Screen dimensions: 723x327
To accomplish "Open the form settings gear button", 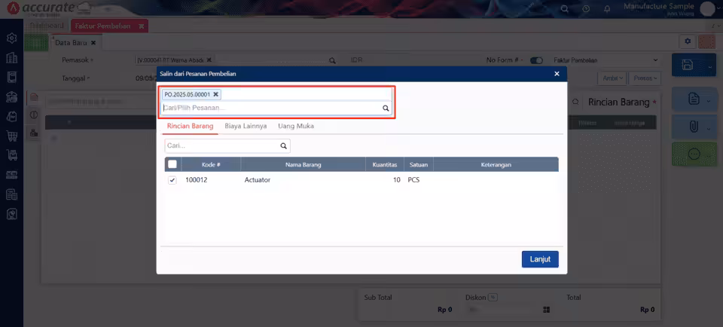I will click(x=688, y=41).
